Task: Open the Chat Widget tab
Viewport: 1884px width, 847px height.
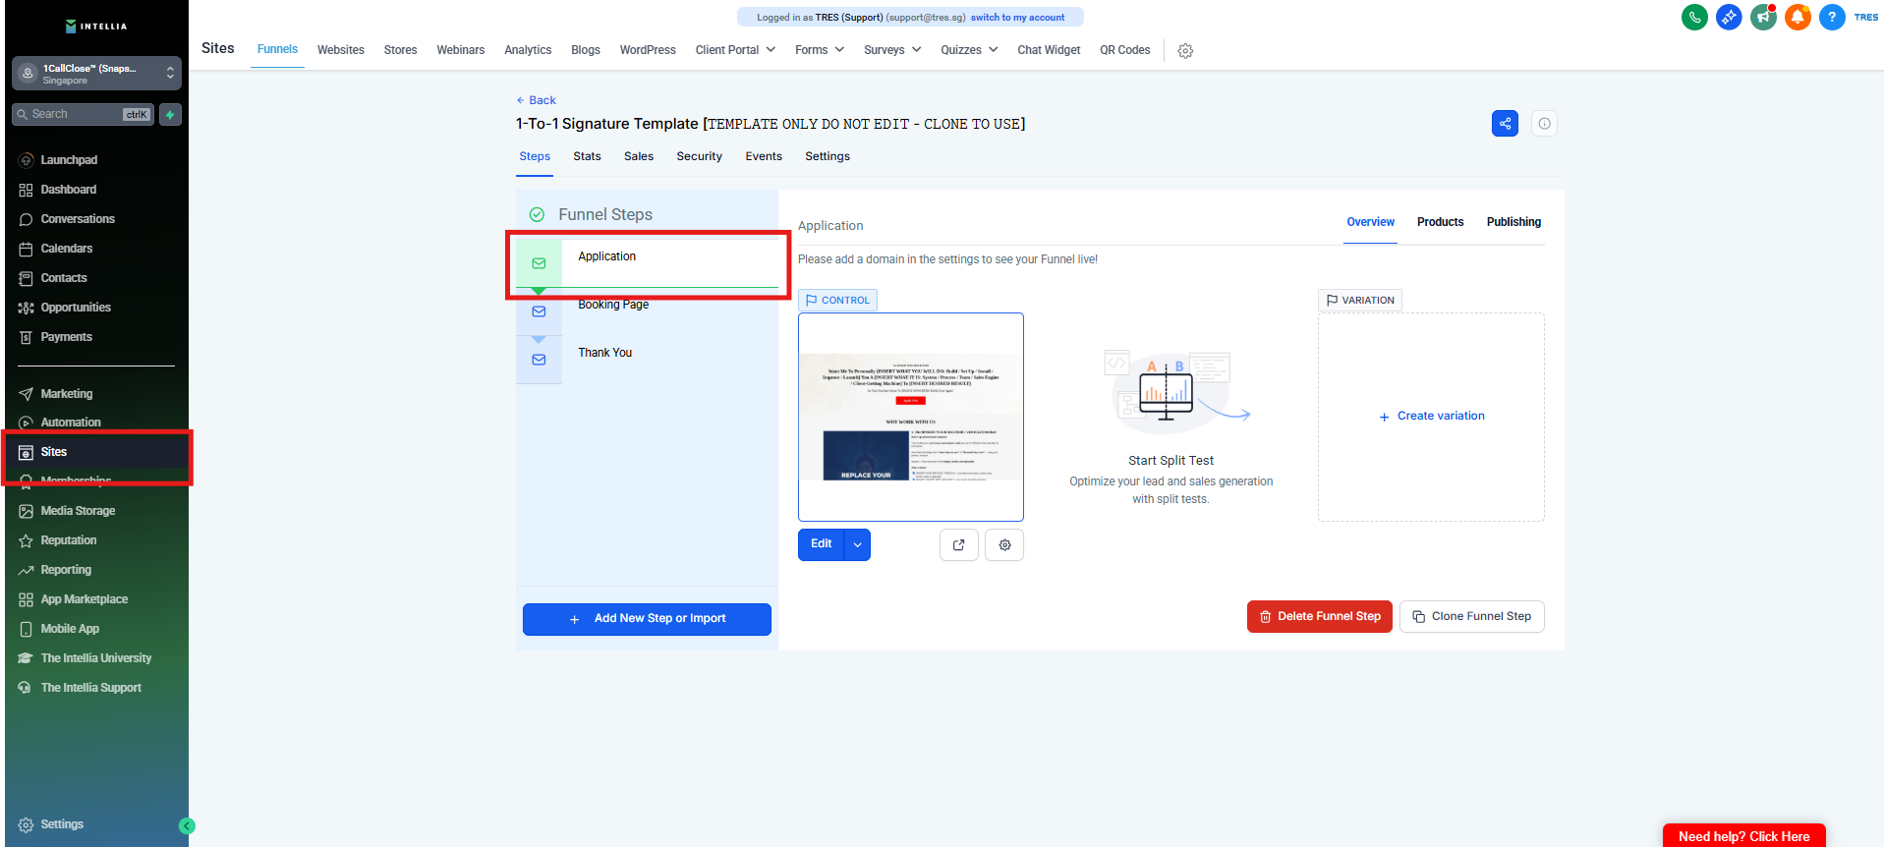Action: point(1049,50)
